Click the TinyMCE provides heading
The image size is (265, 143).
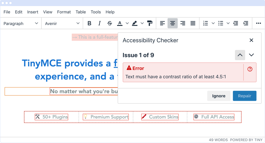point(70,70)
